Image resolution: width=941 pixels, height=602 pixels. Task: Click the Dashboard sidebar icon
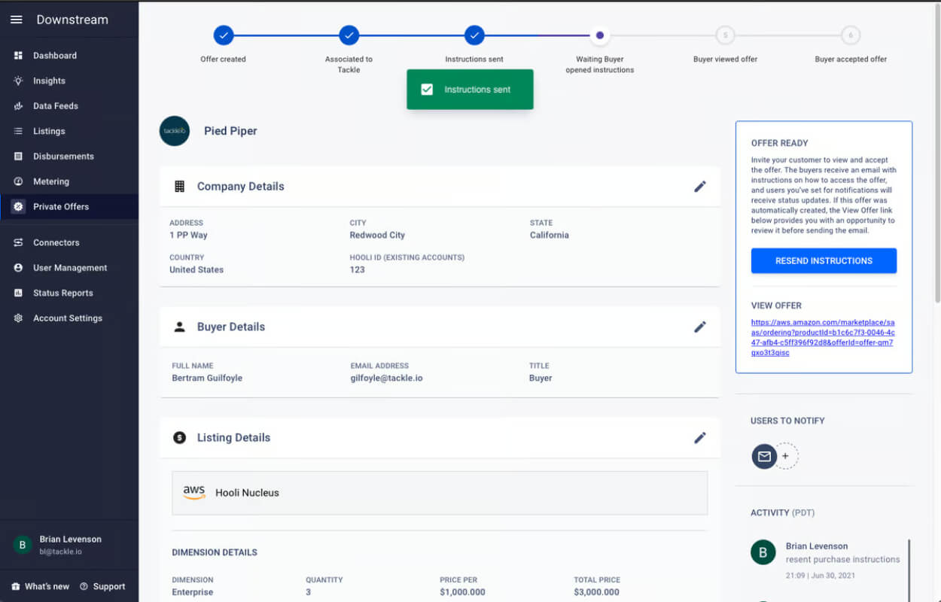click(x=18, y=56)
